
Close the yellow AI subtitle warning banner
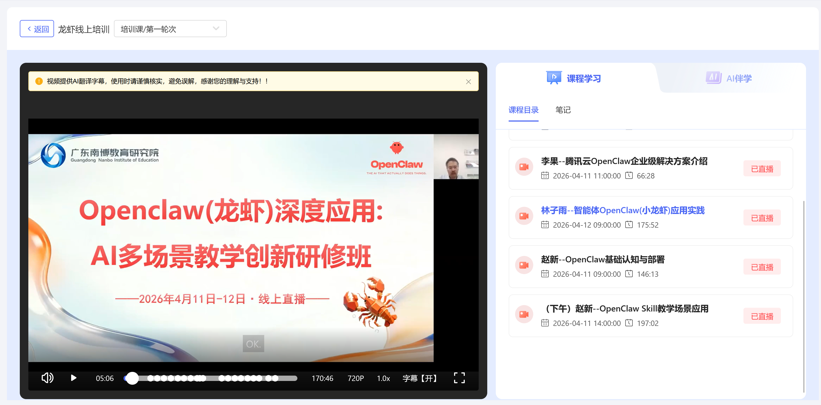coord(468,82)
